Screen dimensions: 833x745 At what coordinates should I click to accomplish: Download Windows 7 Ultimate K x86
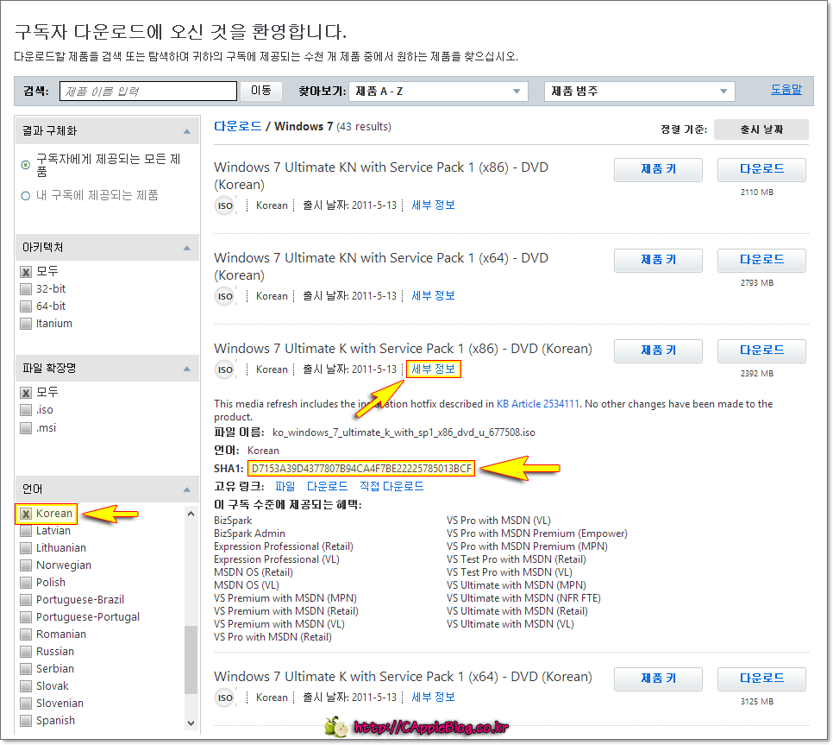pos(761,351)
